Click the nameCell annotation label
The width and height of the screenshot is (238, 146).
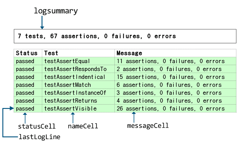[x=83, y=126]
